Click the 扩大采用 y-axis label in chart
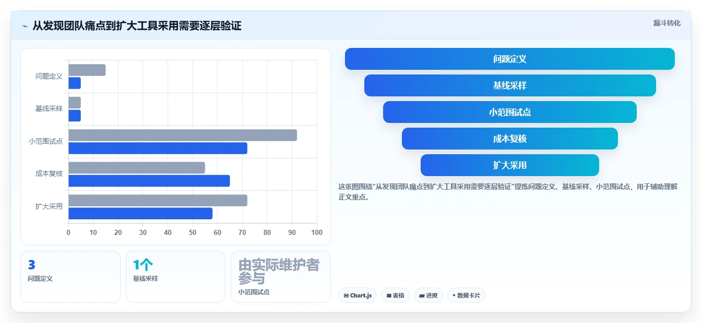This screenshot has height=323, width=702. tap(49, 206)
